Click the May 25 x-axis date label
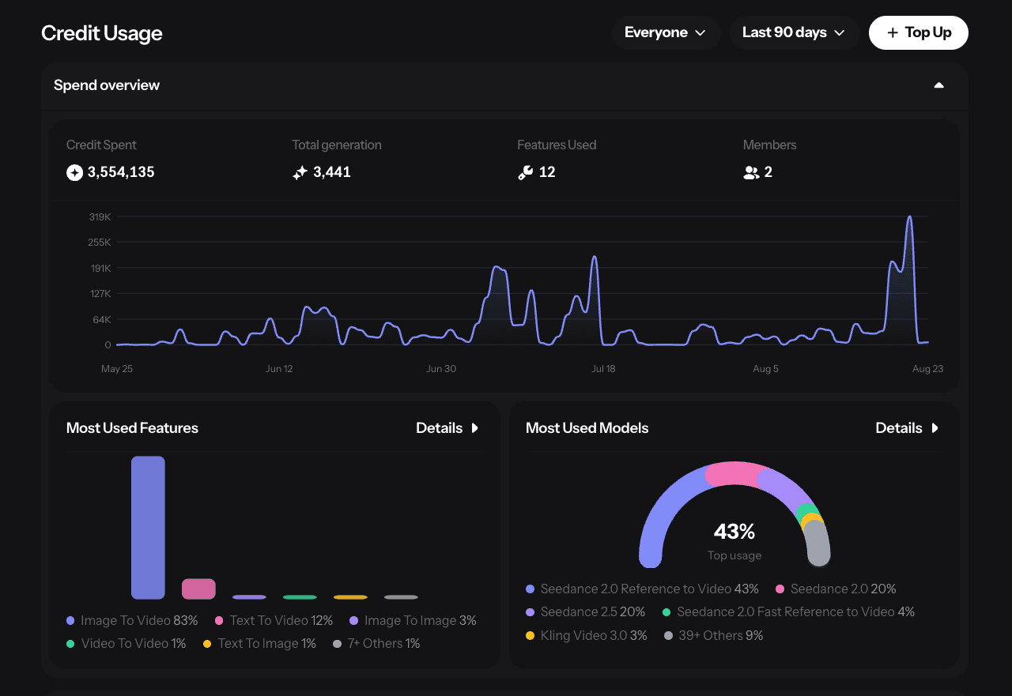1012x696 pixels. coord(117,369)
